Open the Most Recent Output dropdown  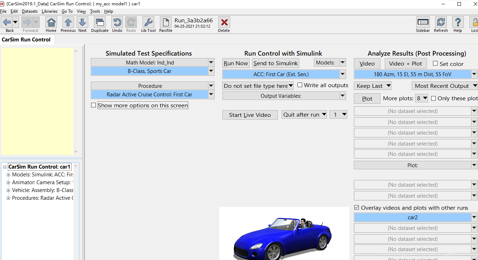[x=445, y=86]
